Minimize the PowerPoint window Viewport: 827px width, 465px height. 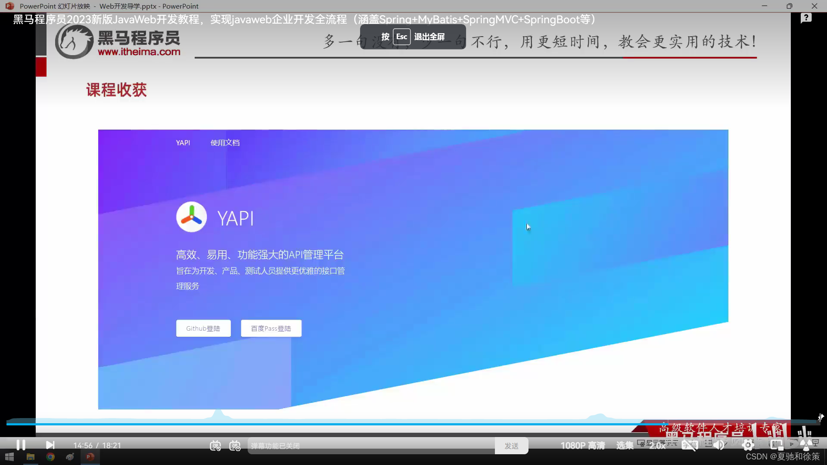pos(765,6)
